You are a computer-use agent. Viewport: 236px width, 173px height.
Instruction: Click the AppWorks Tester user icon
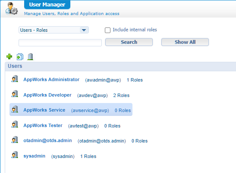15,124
